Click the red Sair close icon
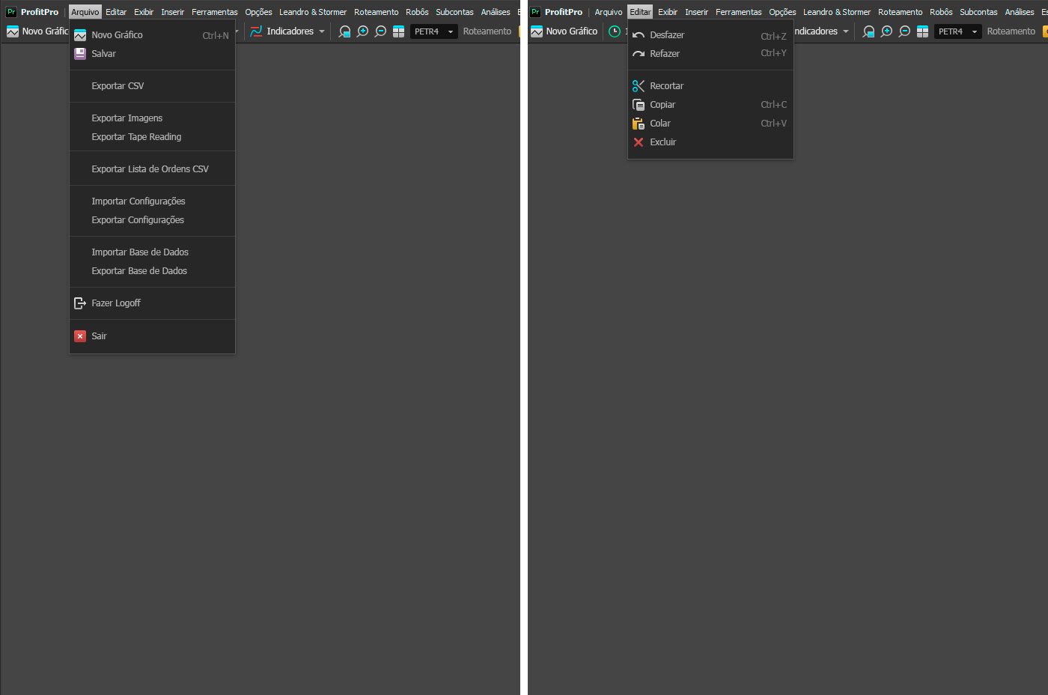This screenshot has height=695, width=1048. coord(80,336)
